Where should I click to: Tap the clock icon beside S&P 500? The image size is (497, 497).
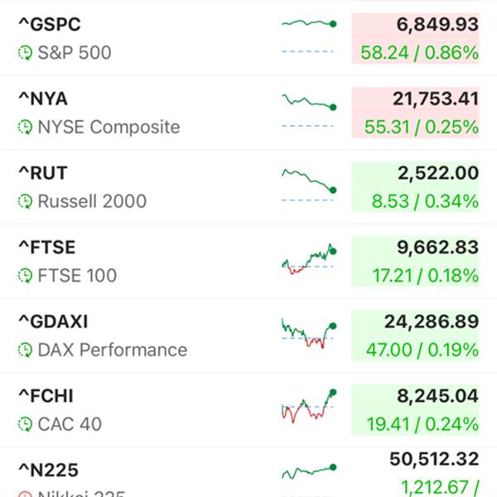pos(26,54)
